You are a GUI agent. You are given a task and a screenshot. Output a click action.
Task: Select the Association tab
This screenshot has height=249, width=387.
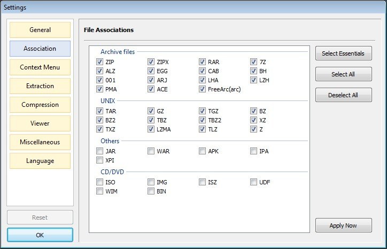[40, 49]
